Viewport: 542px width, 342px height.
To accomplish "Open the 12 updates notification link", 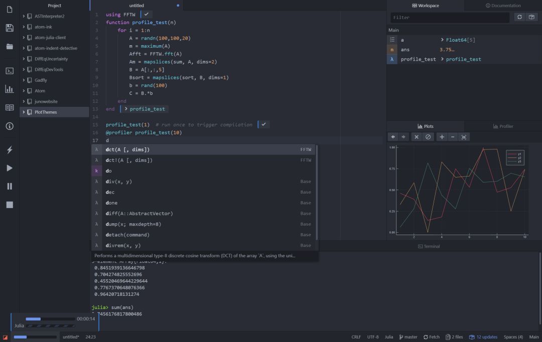I will pos(483,337).
